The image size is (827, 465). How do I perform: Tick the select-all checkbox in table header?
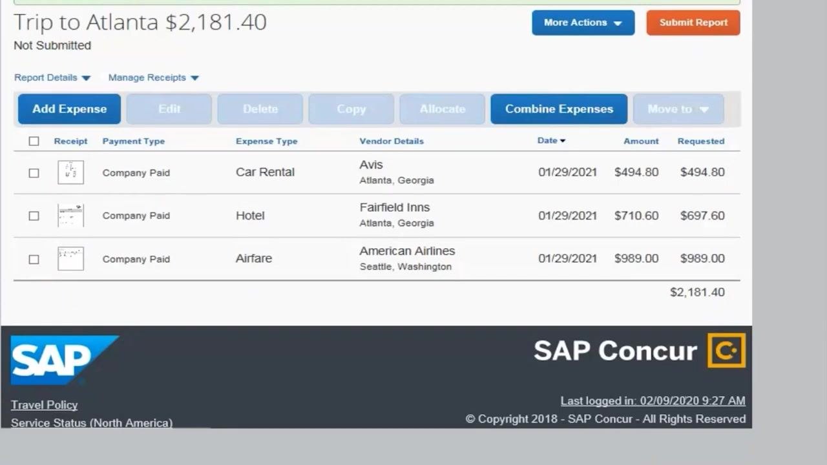[x=34, y=141]
